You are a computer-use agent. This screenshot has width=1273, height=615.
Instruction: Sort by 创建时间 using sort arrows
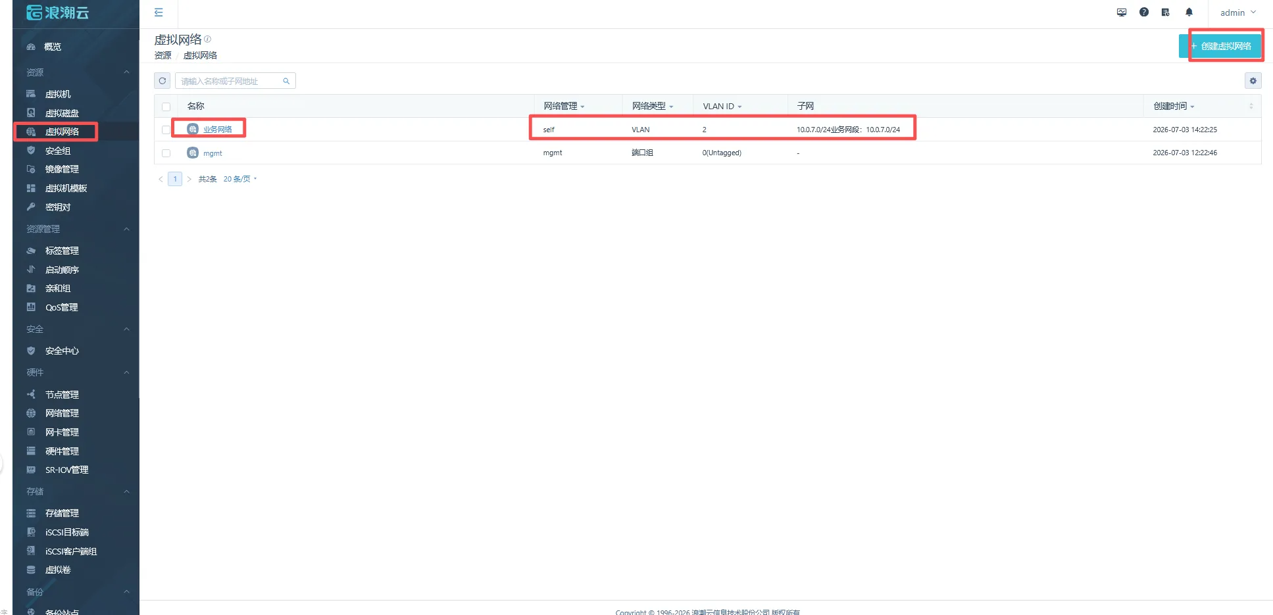point(1251,107)
